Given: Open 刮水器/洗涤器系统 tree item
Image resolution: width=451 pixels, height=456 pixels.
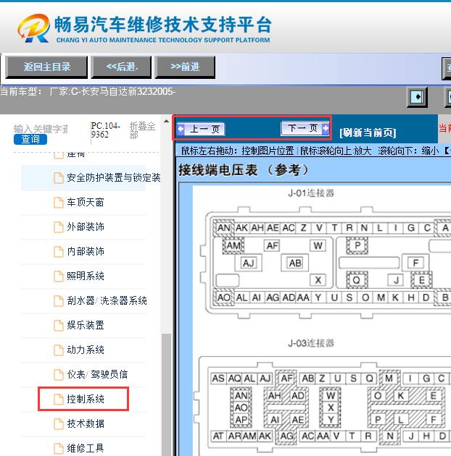Looking at the screenshot, I should [x=107, y=300].
